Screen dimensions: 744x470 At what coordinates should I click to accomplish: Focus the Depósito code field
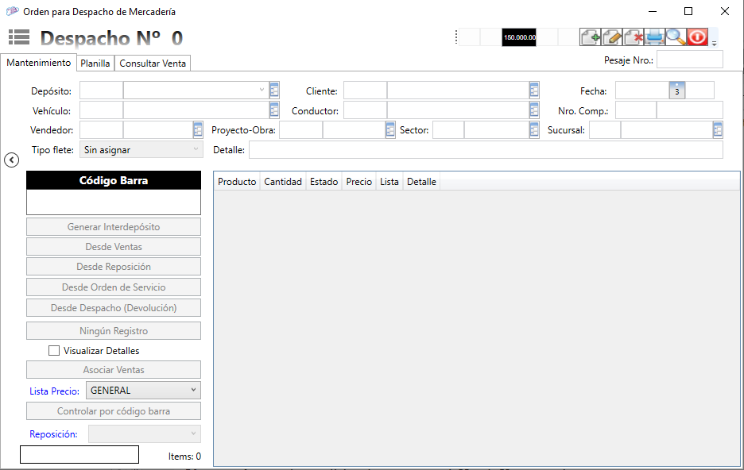coord(101,90)
